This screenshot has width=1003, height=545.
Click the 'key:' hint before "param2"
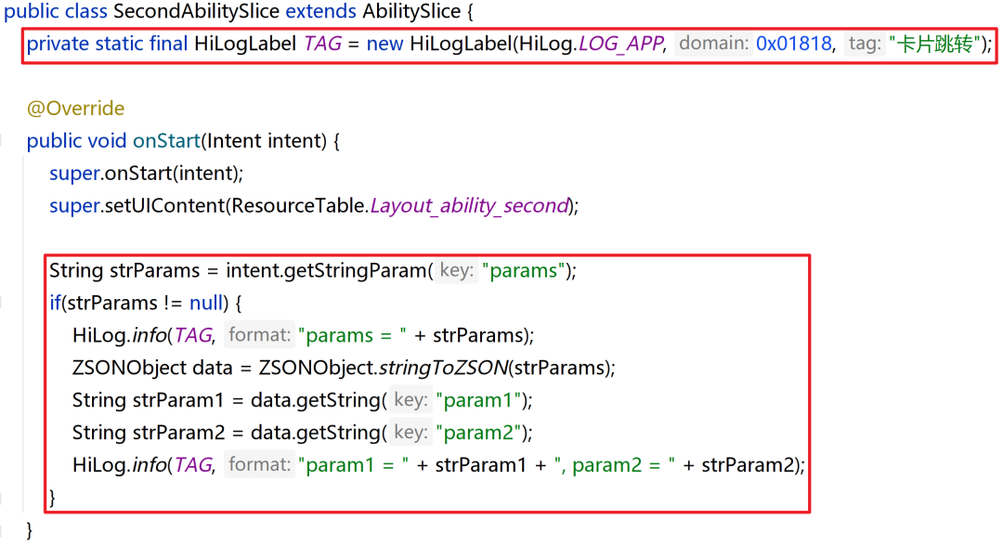(410, 433)
